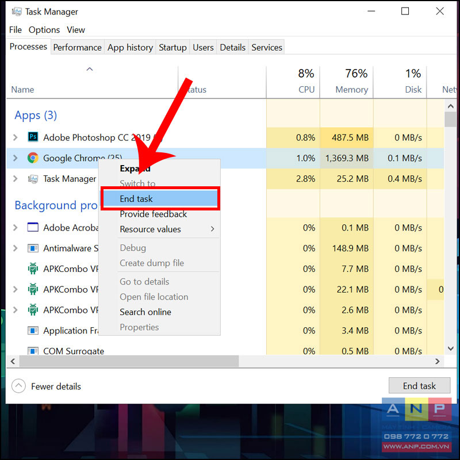Click the Apps (3) group heading
The height and width of the screenshot is (460, 460).
[36, 116]
